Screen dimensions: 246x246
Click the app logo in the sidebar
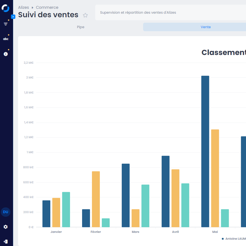(x=5, y=8)
